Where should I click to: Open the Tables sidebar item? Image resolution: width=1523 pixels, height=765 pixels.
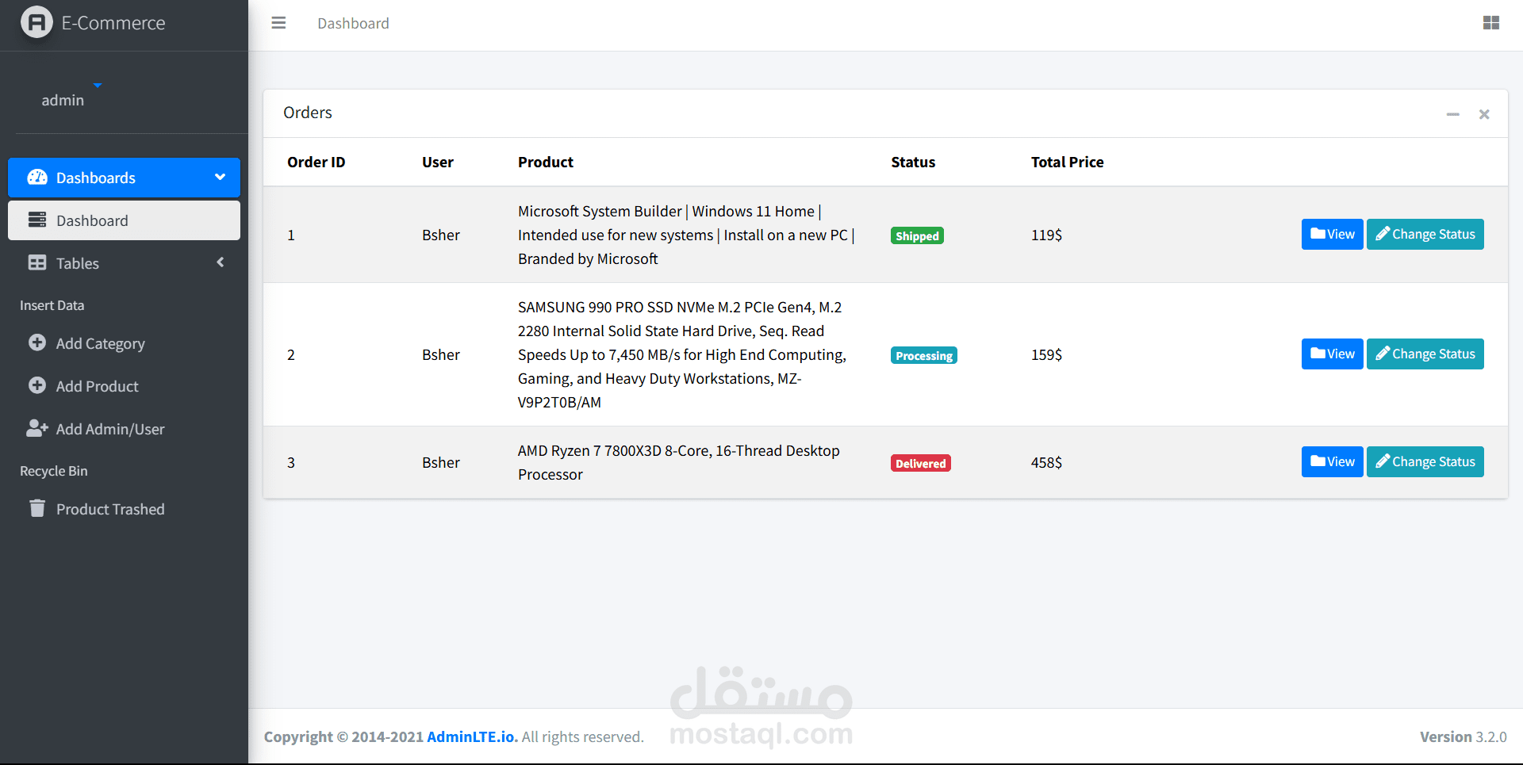coord(124,263)
